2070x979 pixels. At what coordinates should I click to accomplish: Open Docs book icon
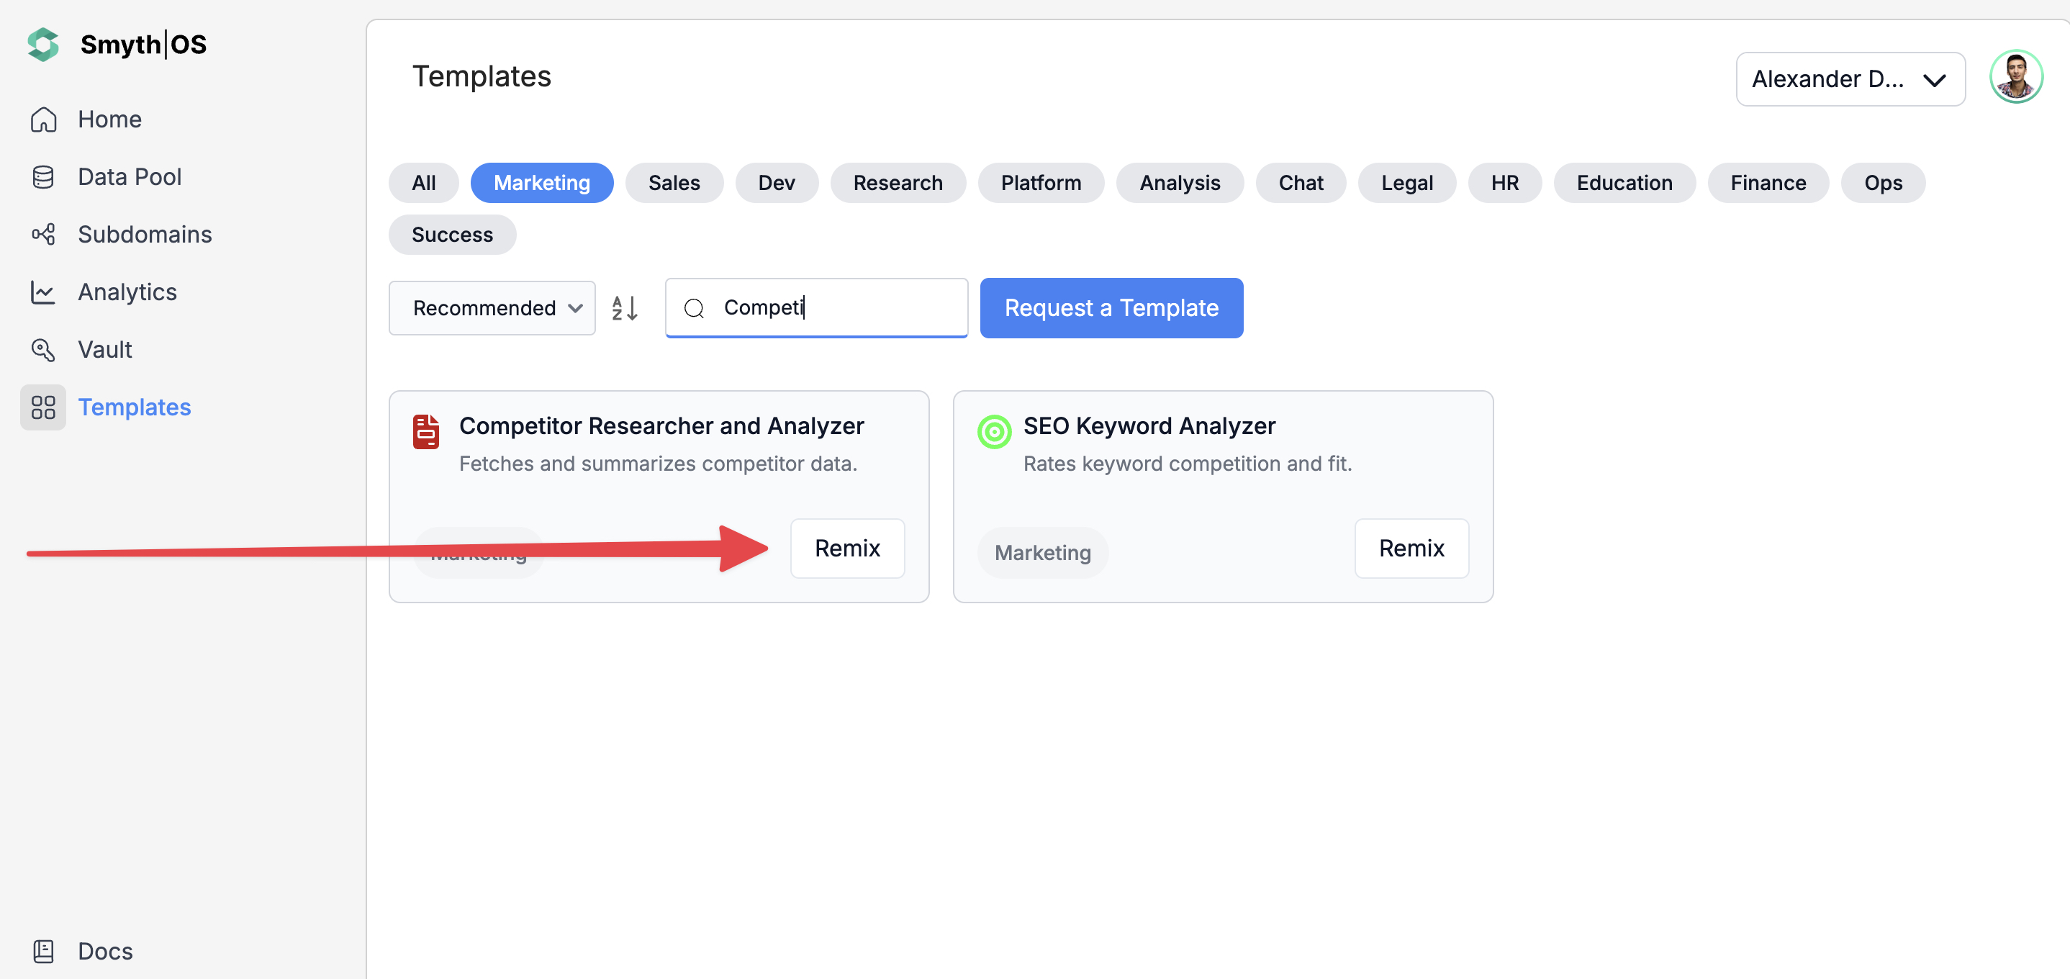[x=43, y=951]
